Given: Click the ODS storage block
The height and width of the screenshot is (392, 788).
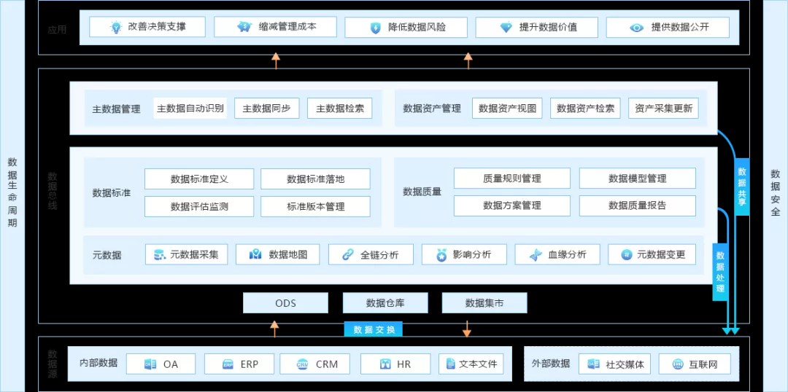Looking at the screenshot, I should [285, 303].
